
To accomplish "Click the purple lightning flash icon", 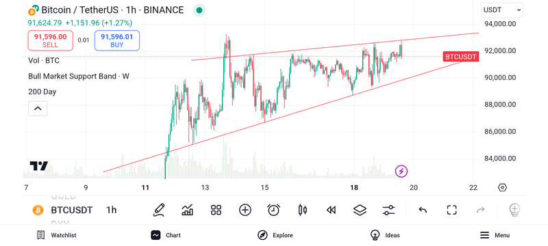I will [x=401, y=171].
